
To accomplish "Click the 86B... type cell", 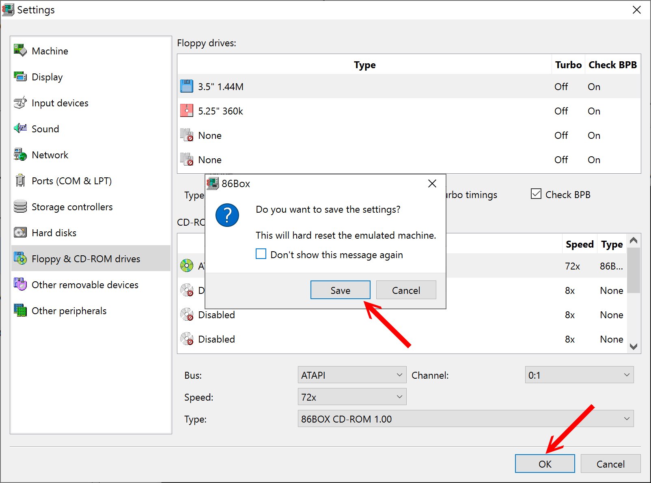I will [x=611, y=266].
